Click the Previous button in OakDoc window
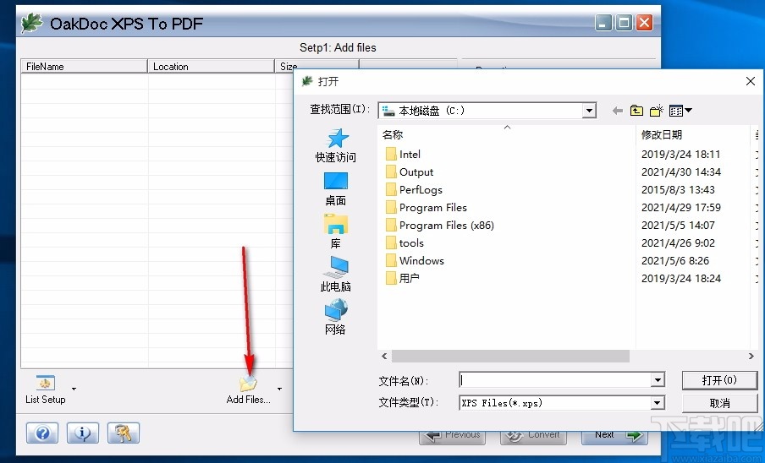Image resolution: width=765 pixels, height=463 pixels. click(452, 436)
